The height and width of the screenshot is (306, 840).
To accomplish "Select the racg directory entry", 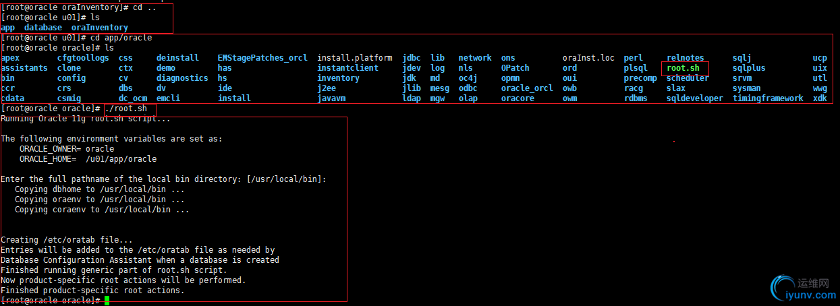I will click(x=634, y=88).
